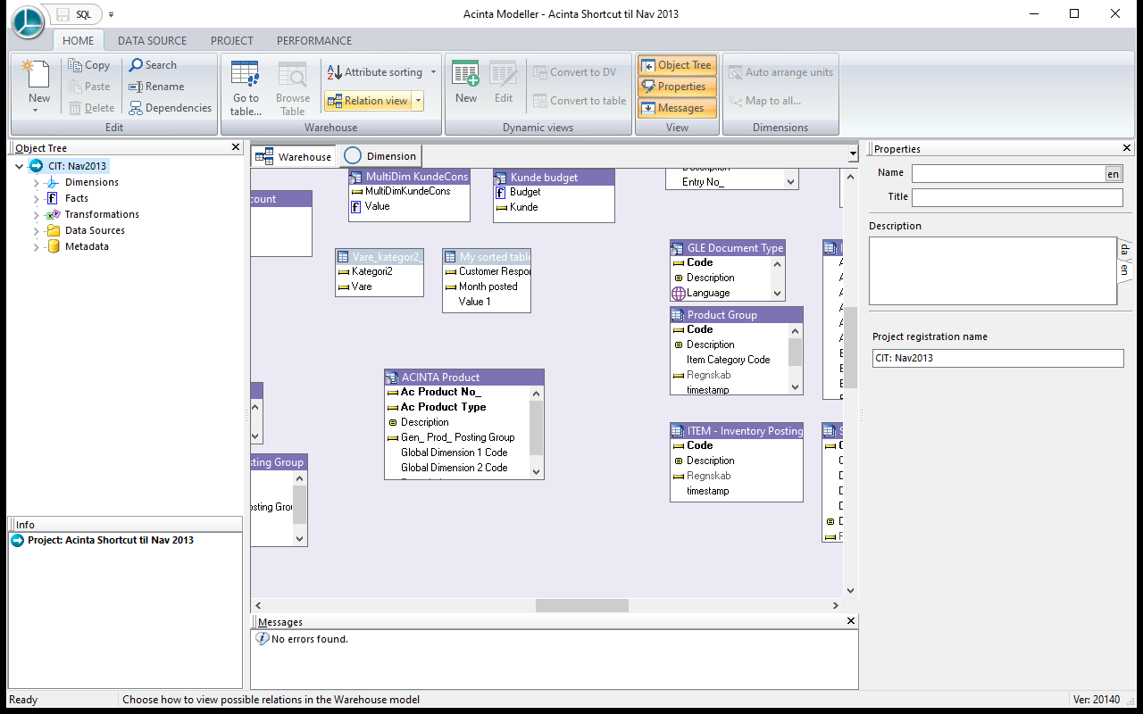The height and width of the screenshot is (714, 1143).
Task: Close the Messages panel
Action: tap(850, 621)
